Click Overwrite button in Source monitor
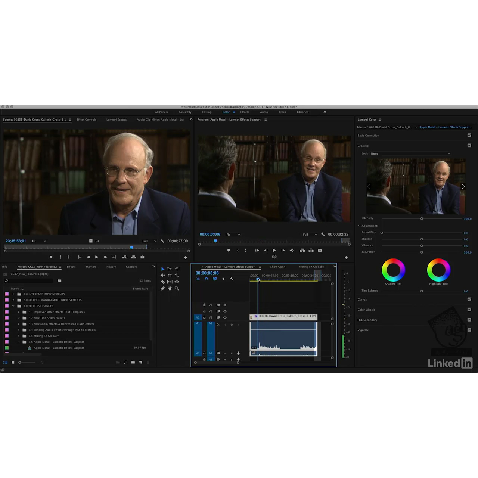478x478 pixels. pos(133,257)
